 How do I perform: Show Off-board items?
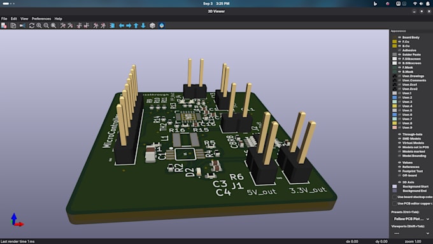(x=400, y=175)
